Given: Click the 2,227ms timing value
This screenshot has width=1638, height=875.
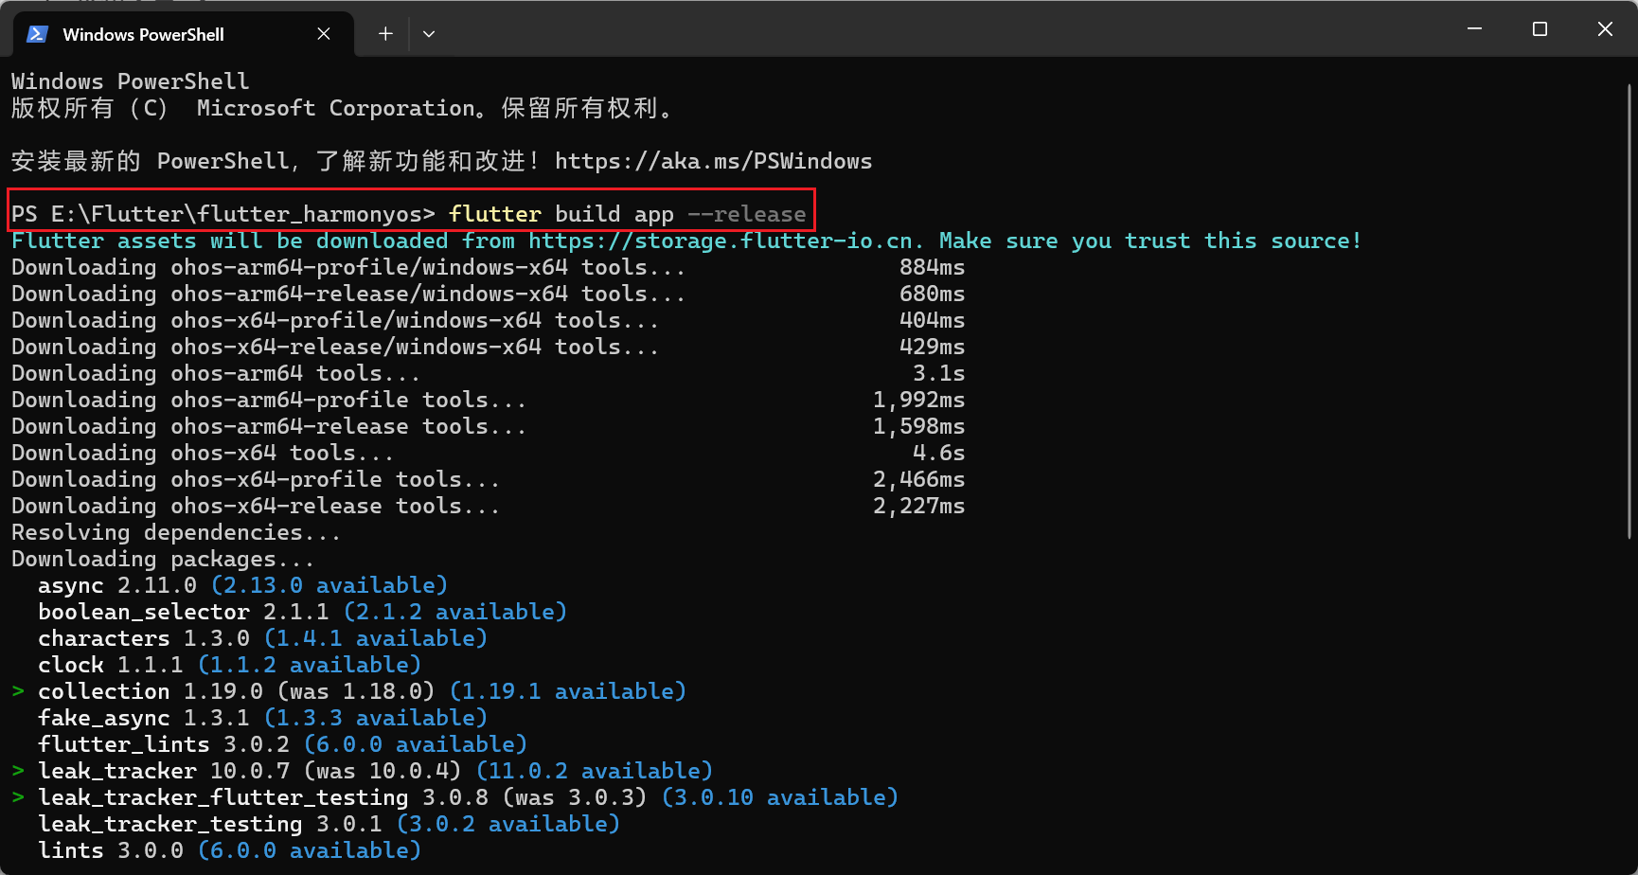Looking at the screenshot, I should (918, 506).
